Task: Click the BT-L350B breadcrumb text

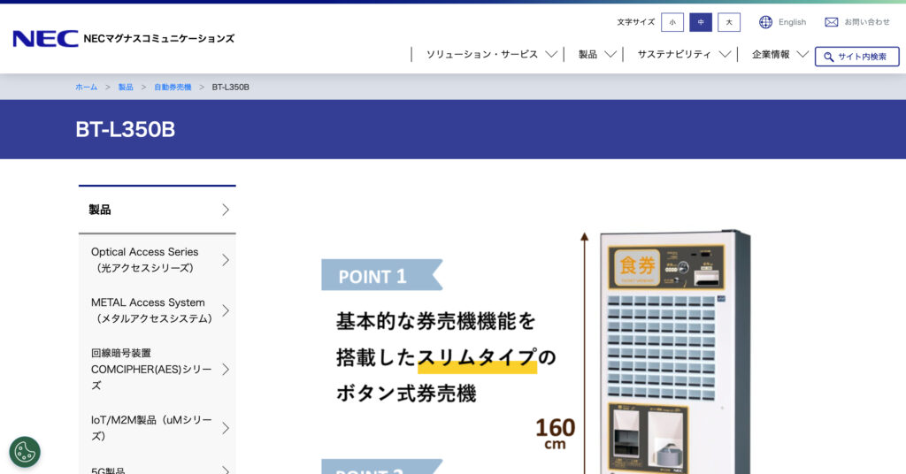Action: coord(231,88)
